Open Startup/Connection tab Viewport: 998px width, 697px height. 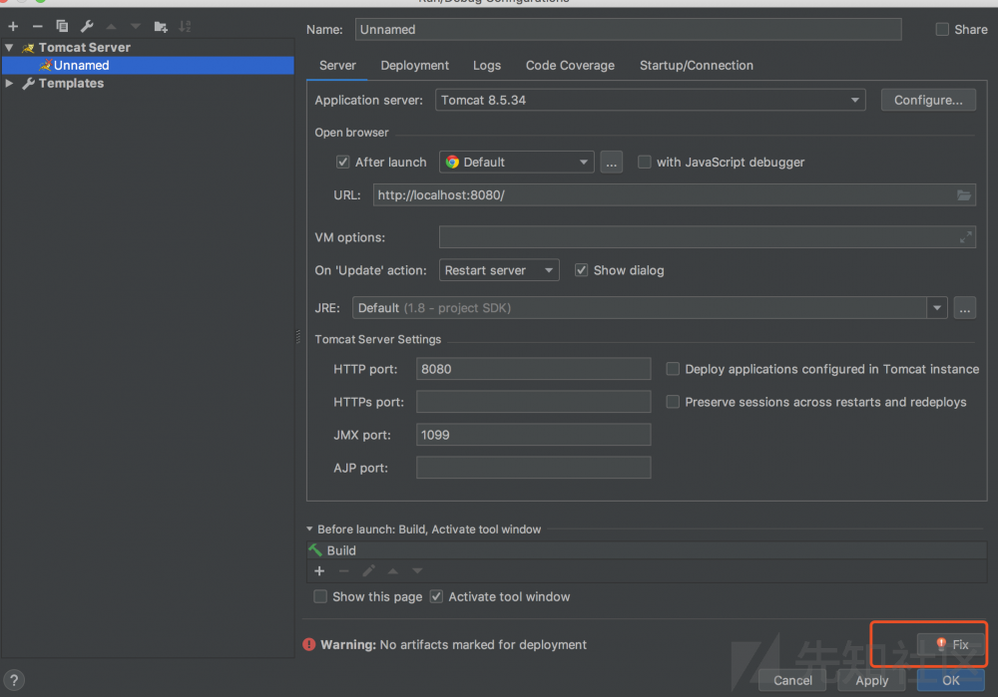[x=696, y=65]
